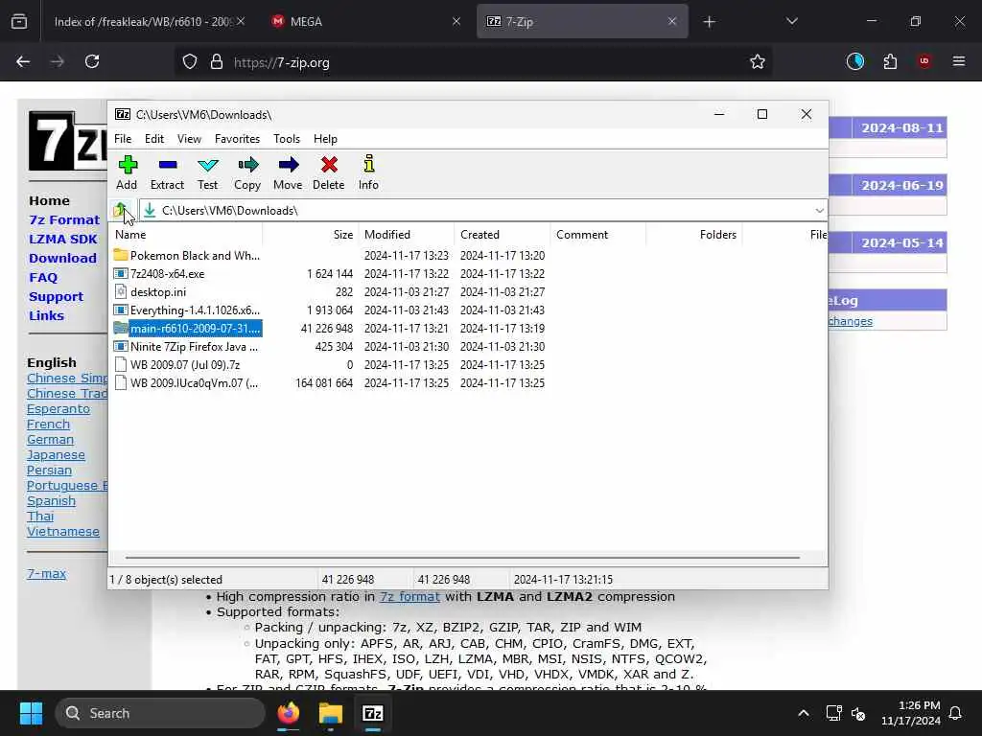Open the Firefox extensions puzzle icon
Image resolution: width=982 pixels, height=736 pixels.
pos(890,61)
